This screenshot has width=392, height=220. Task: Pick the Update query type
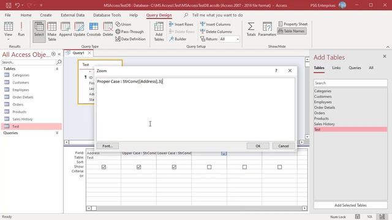point(79,29)
